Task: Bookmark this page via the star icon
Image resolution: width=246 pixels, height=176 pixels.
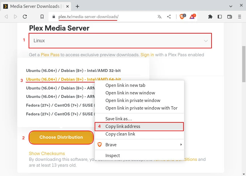Action: pyautogui.click(x=42, y=17)
